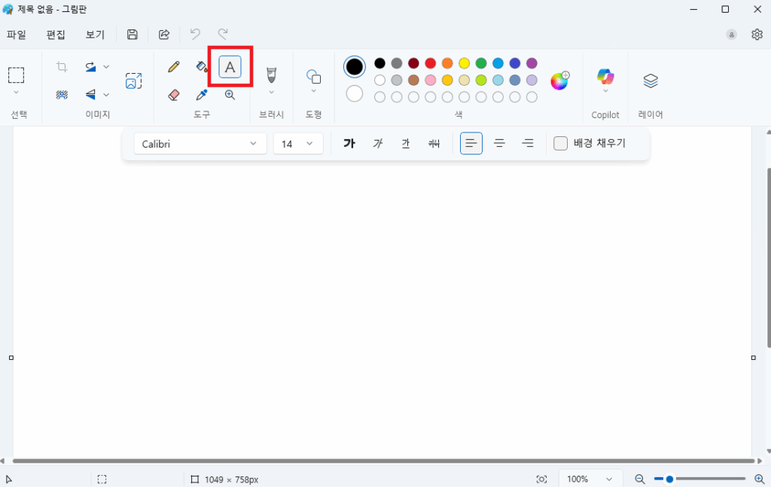
Task: Click the Crop image icon
Action: click(x=62, y=67)
